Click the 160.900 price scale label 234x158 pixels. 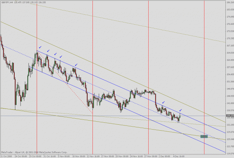[x=230, y=60]
